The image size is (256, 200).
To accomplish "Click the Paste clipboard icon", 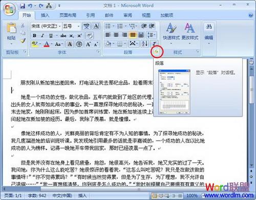I will click(x=11, y=28).
